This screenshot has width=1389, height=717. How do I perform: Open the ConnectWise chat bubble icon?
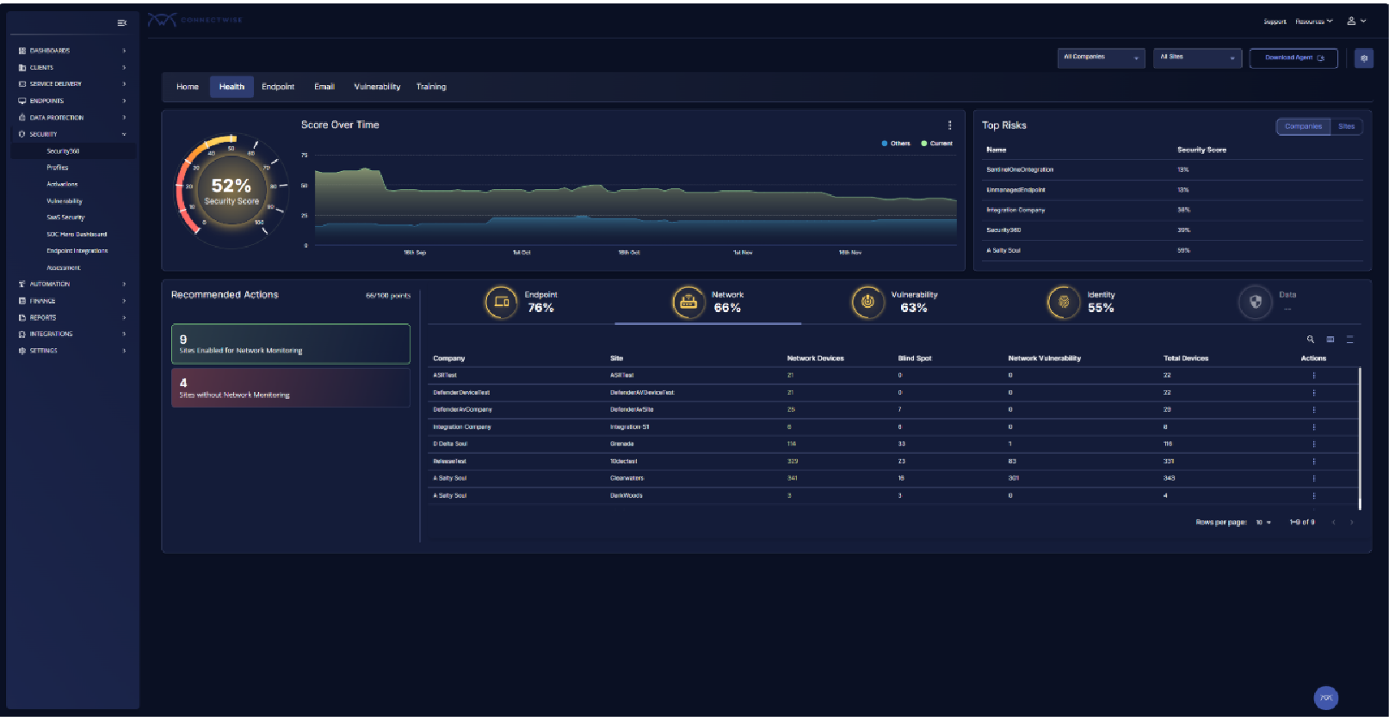[x=1325, y=697]
